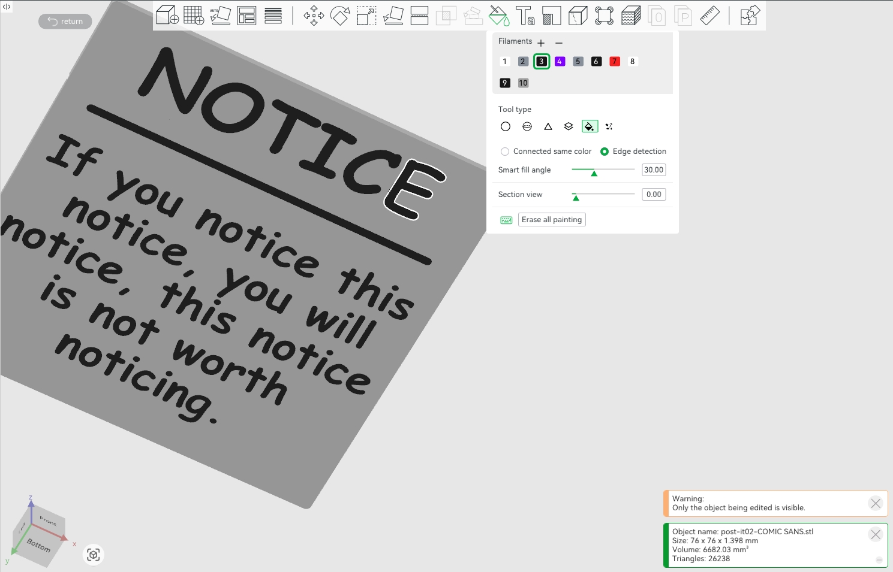Click the Add plate grid icon
The width and height of the screenshot is (893, 572).
(194, 15)
